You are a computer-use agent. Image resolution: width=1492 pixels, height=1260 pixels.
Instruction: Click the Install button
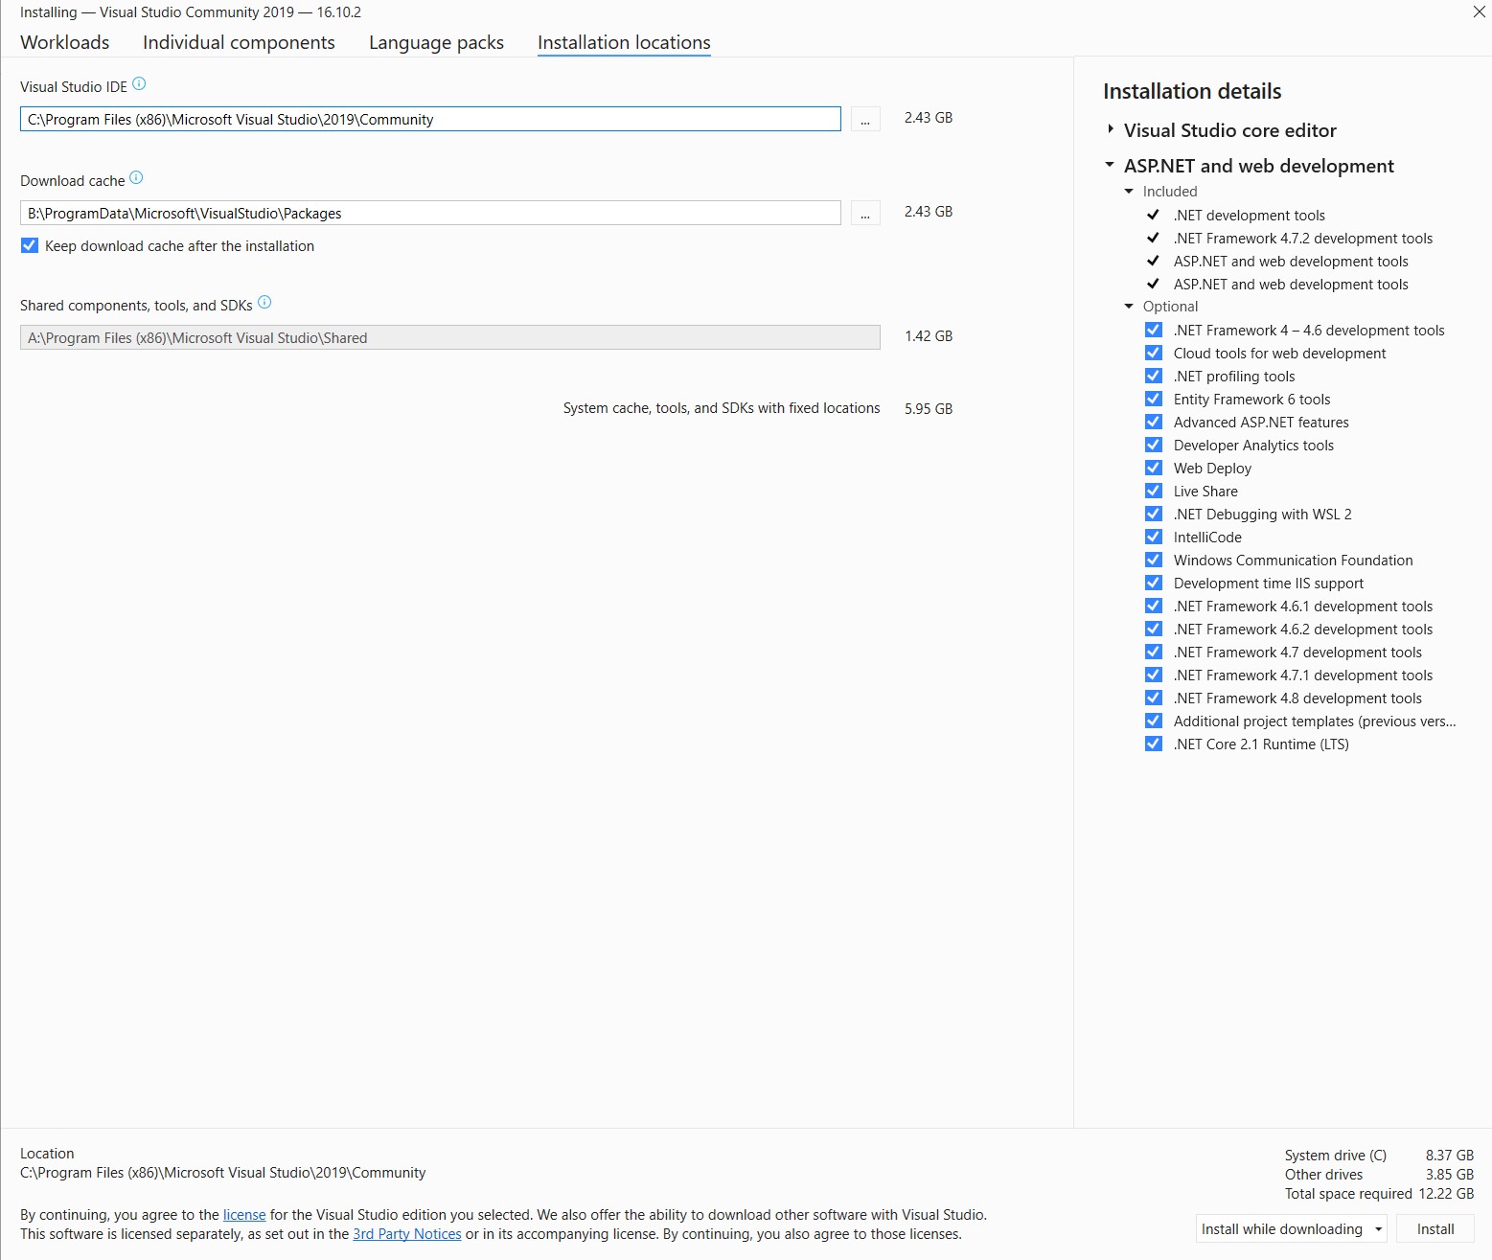coord(1435,1228)
